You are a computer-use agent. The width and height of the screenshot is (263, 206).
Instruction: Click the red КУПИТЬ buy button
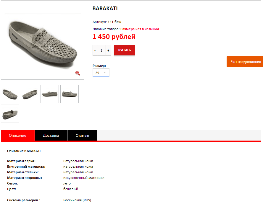click(x=124, y=50)
